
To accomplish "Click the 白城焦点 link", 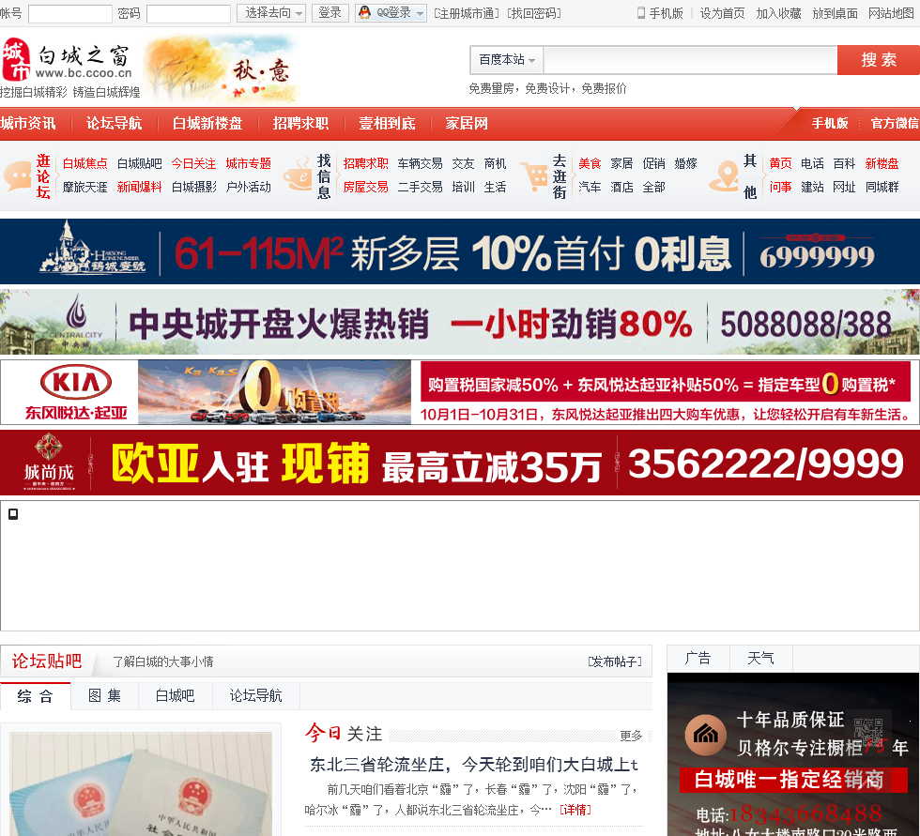I will pos(85,163).
